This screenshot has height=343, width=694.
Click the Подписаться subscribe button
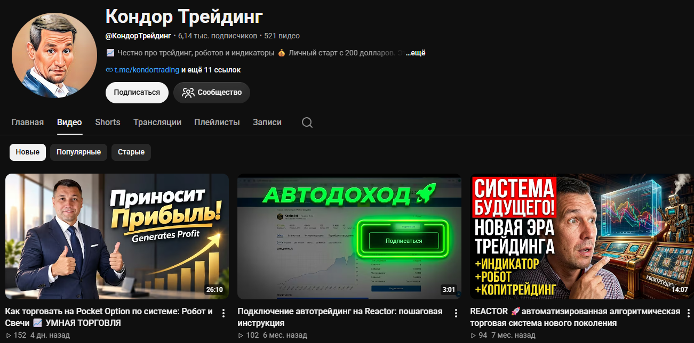pos(137,92)
